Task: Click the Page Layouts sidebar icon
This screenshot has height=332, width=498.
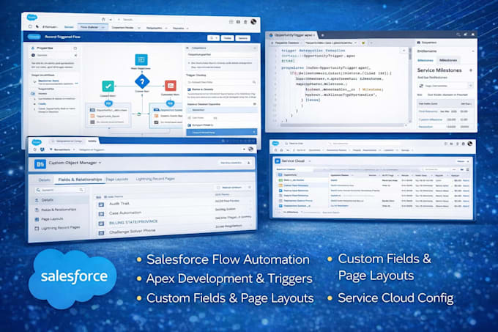Action: click(x=37, y=219)
